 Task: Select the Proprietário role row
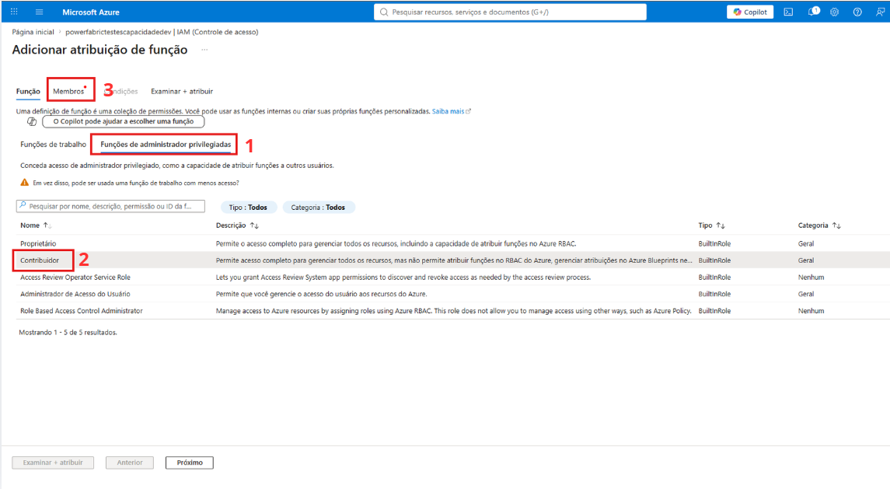point(453,243)
